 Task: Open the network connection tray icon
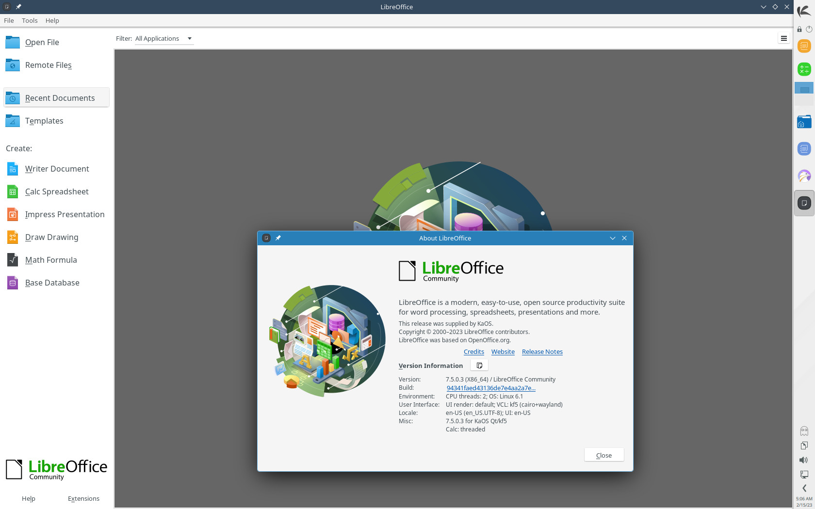click(804, 475)
